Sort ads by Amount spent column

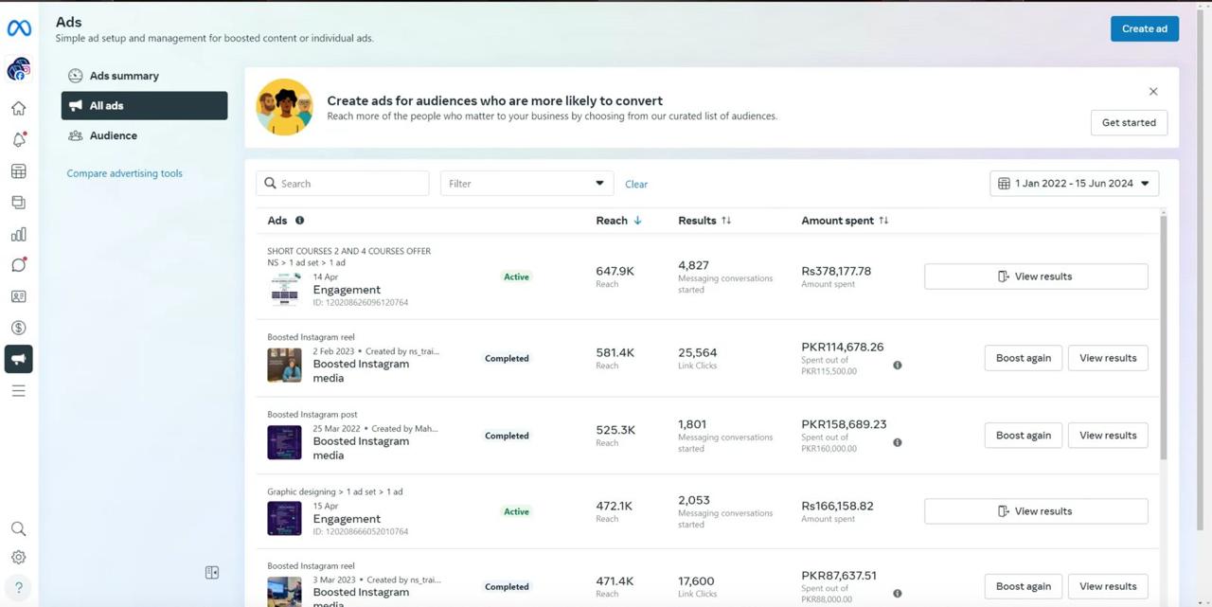pyautogui.click(x=845, y=221)
